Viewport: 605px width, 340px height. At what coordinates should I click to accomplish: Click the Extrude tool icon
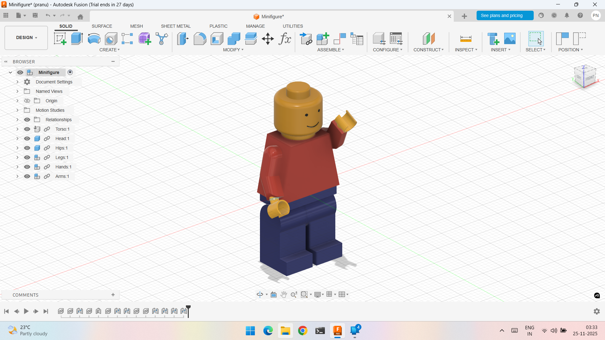point(77,39)
